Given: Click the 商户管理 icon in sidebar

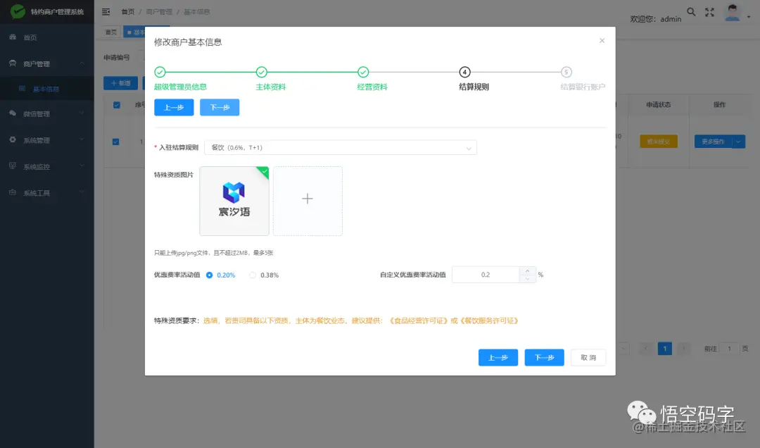Looking at the screenshot, I should pos(13,63).
